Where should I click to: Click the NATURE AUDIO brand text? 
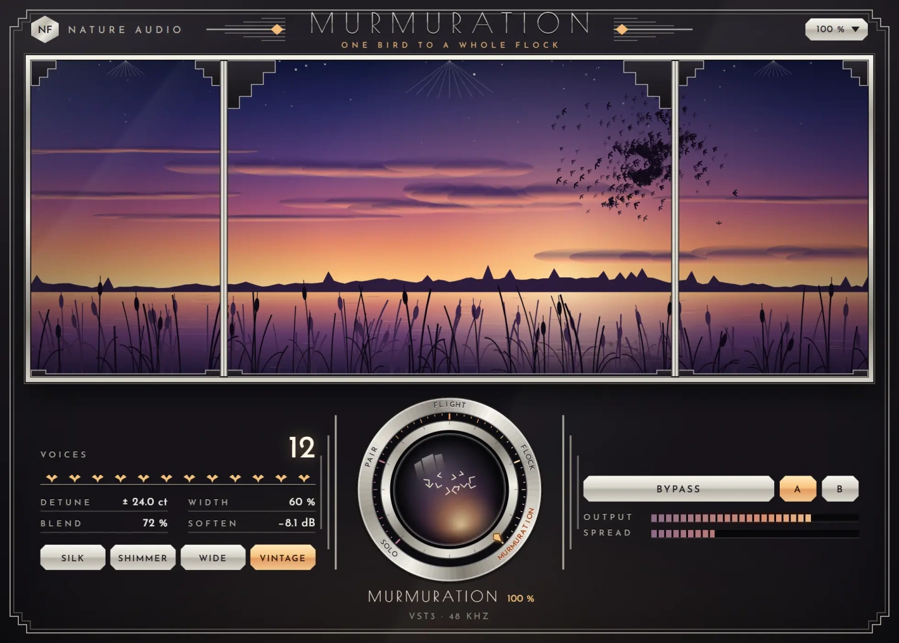[125, 29]
